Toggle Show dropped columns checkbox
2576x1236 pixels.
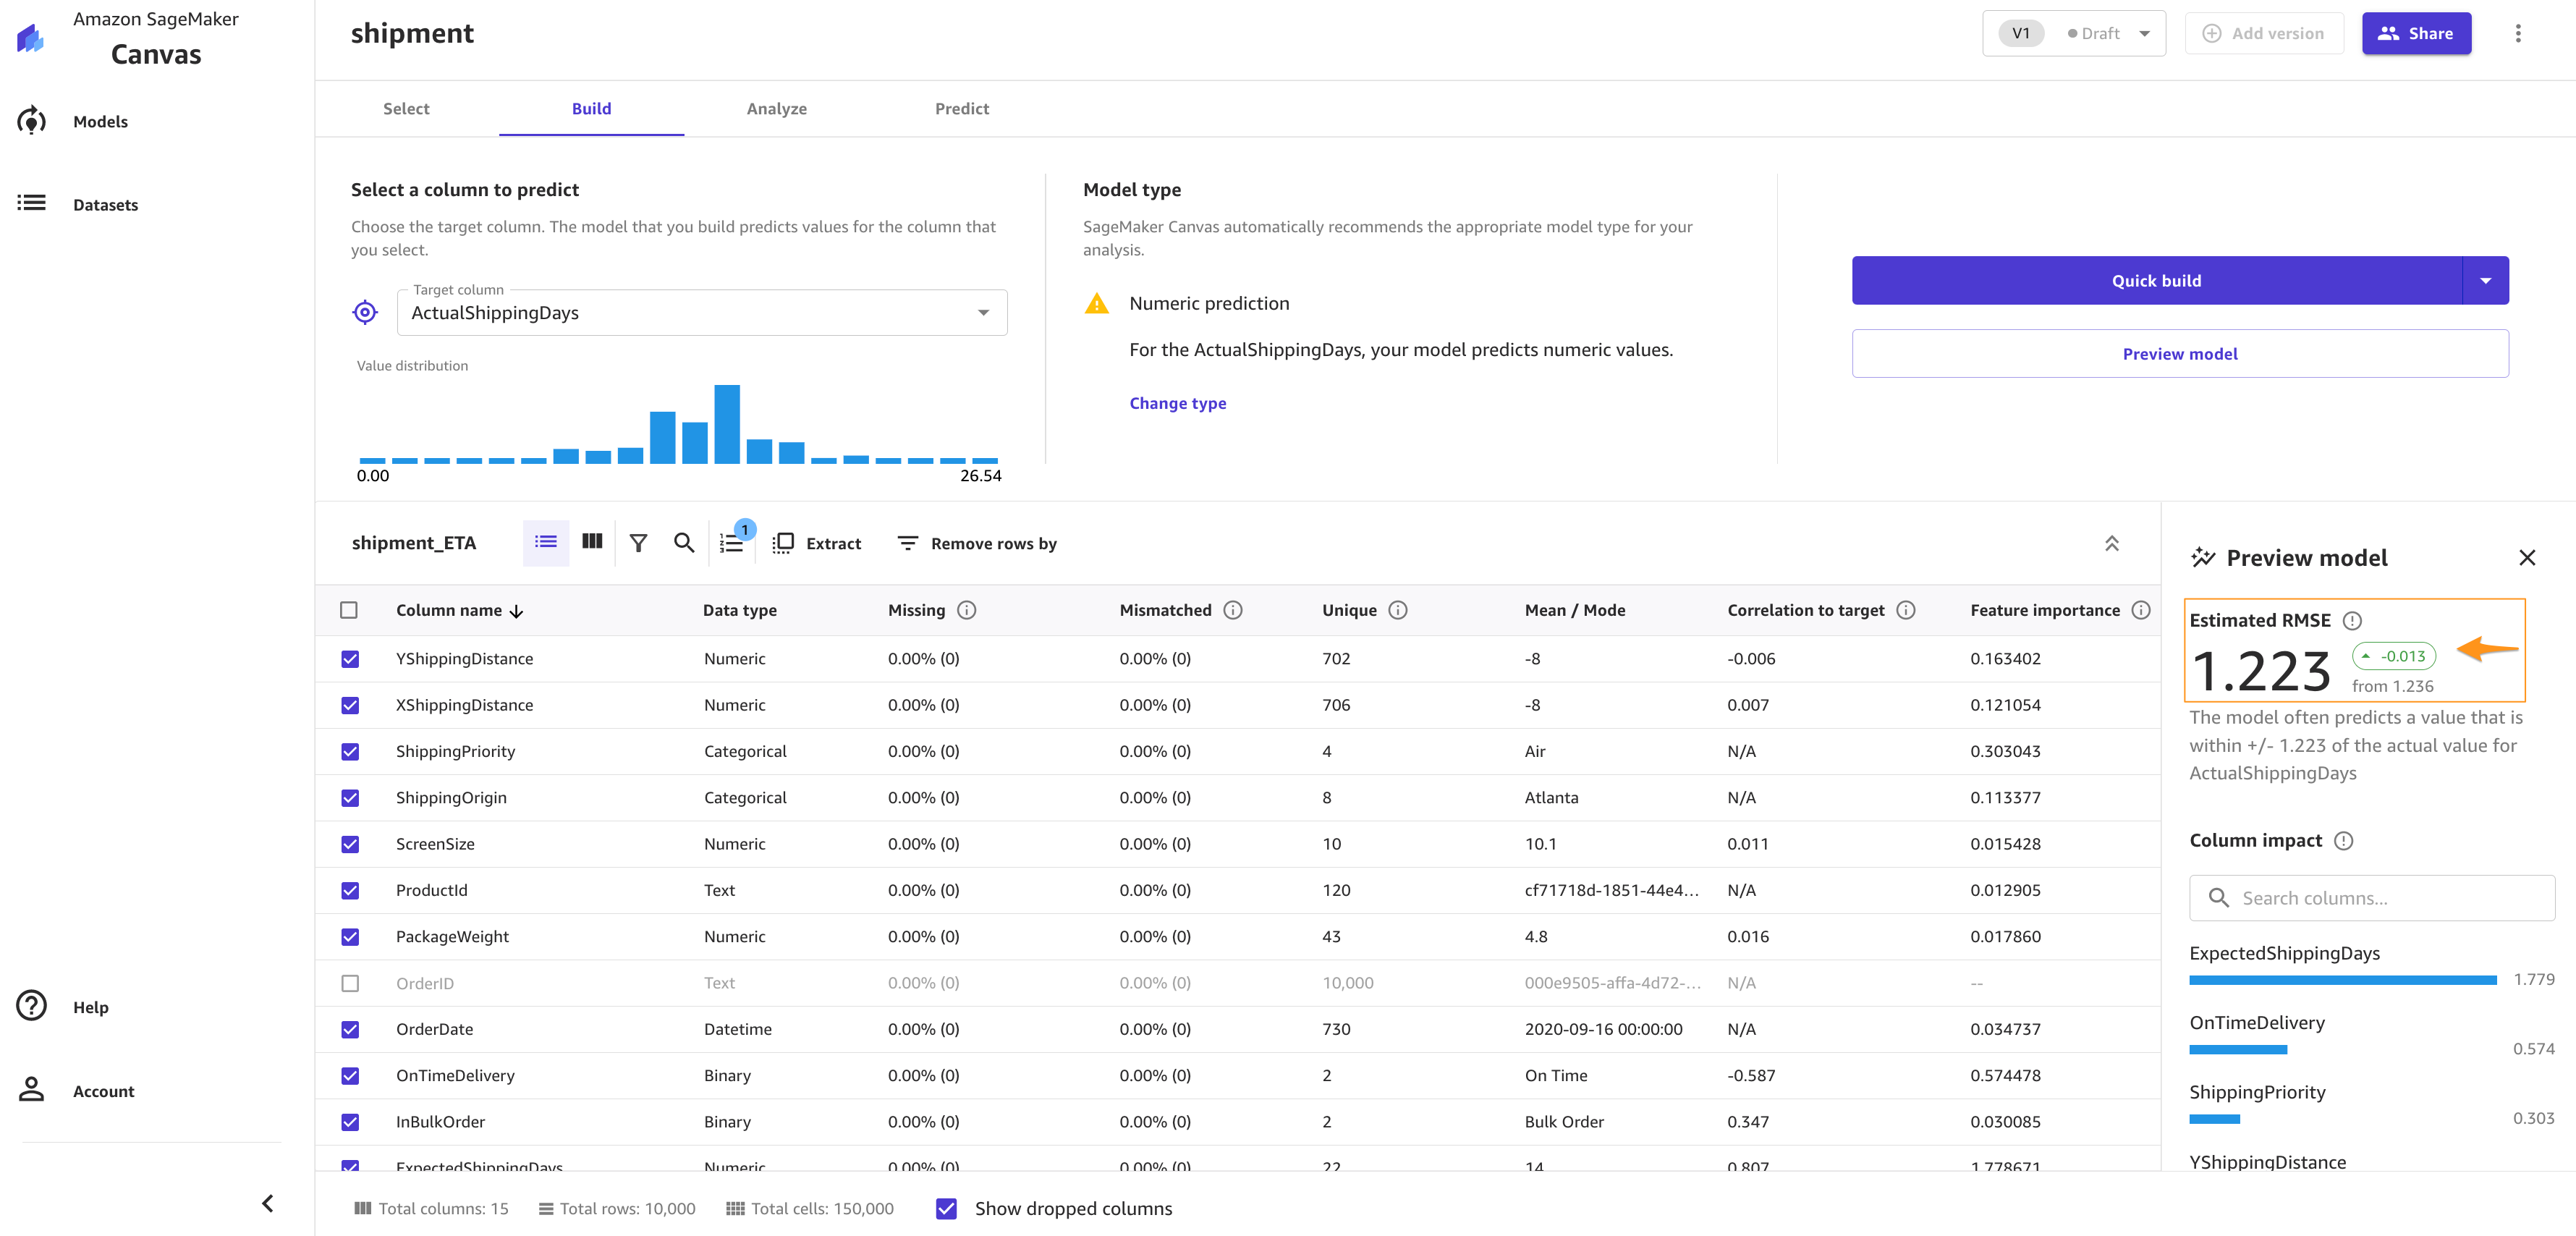click(x=946, y=1208)
